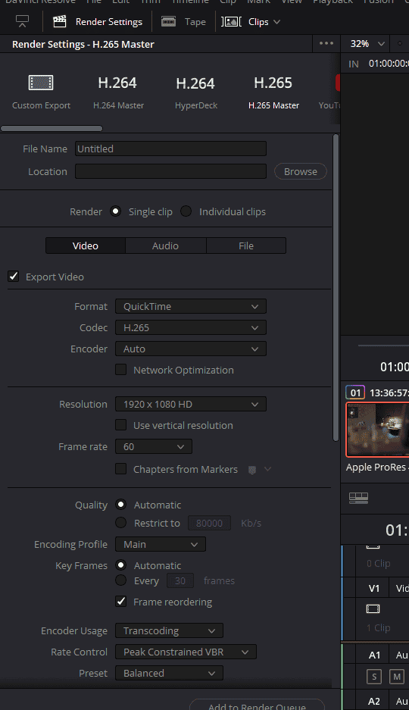
Task: Mute audio track A1 with M button
Action: (397, 677)
